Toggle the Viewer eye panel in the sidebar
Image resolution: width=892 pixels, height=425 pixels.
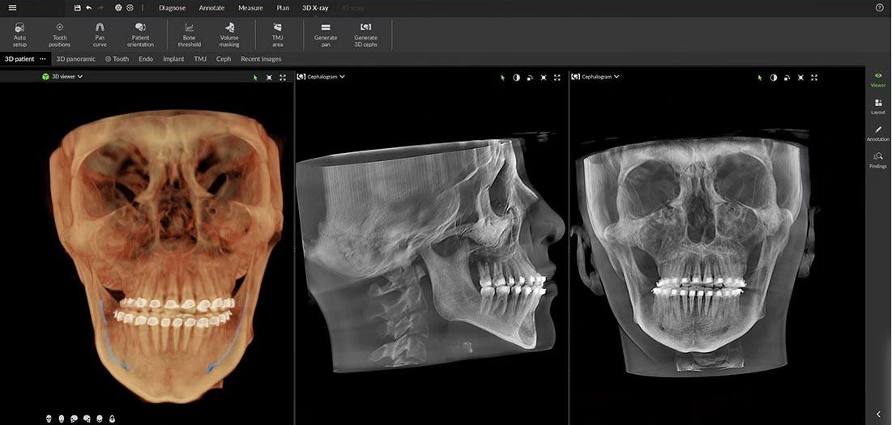click(x=878, y=79)
